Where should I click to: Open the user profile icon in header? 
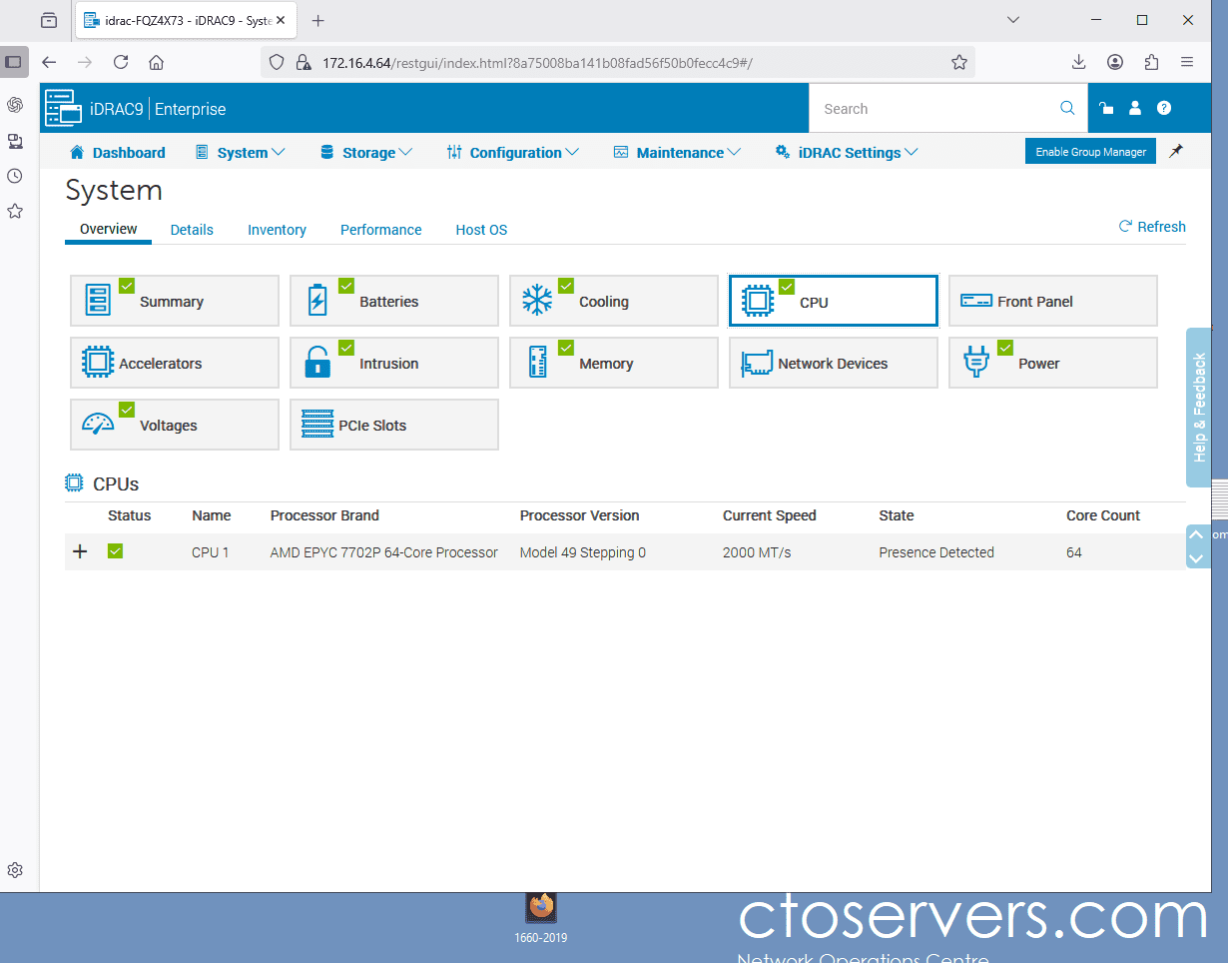click(1135, 108)
